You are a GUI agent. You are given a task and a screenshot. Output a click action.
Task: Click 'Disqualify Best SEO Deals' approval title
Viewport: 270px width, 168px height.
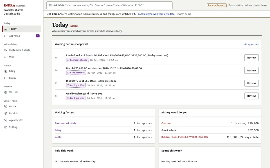91,81
